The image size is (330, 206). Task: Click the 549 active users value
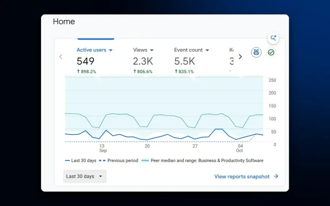tap(85, 61)
